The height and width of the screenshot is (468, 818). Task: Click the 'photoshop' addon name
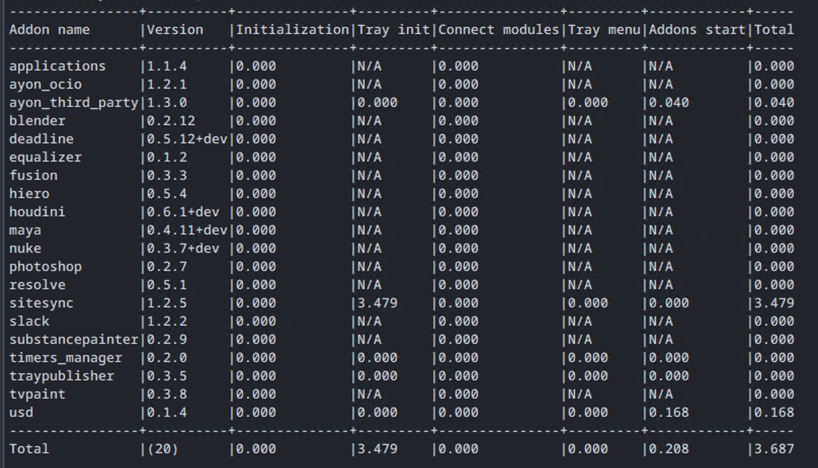tap(46, 267)
